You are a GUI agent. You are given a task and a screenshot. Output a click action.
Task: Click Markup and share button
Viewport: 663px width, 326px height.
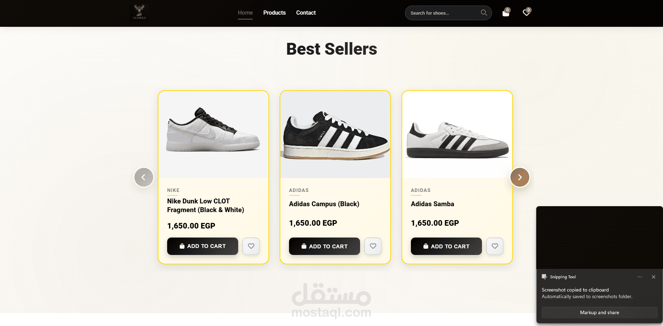coord(599,312)
